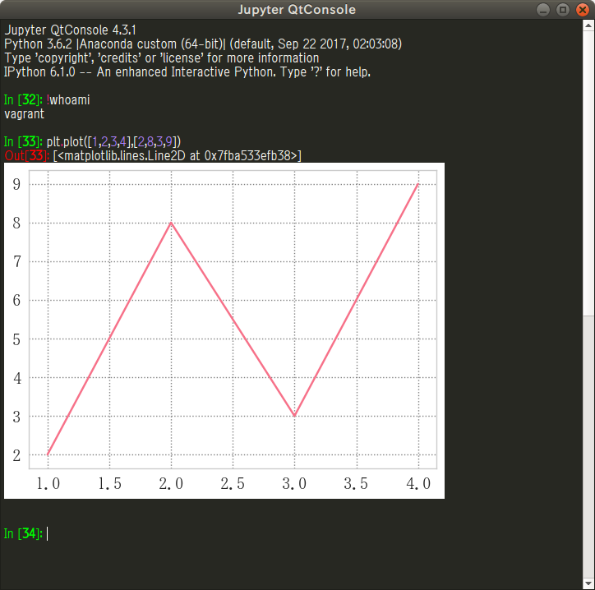The width and height of the screenshot is (595, 590).
Task: Close the Jupyter QtConsole window
Action: coord(582,10)
